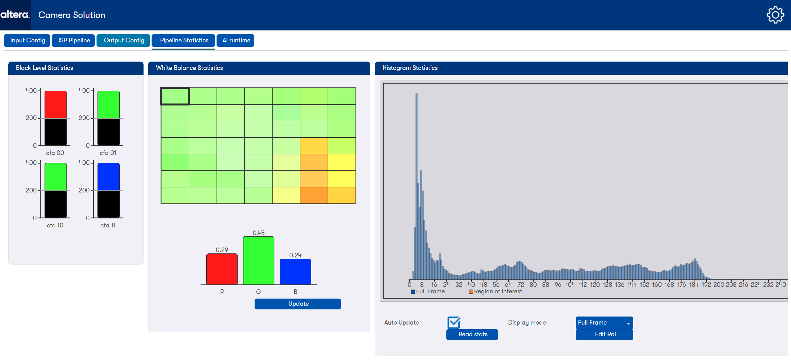Click the Full Frame legend square
Image resolution: width=791 pixels, height=362 pixels.
click(x=413, y=291)
